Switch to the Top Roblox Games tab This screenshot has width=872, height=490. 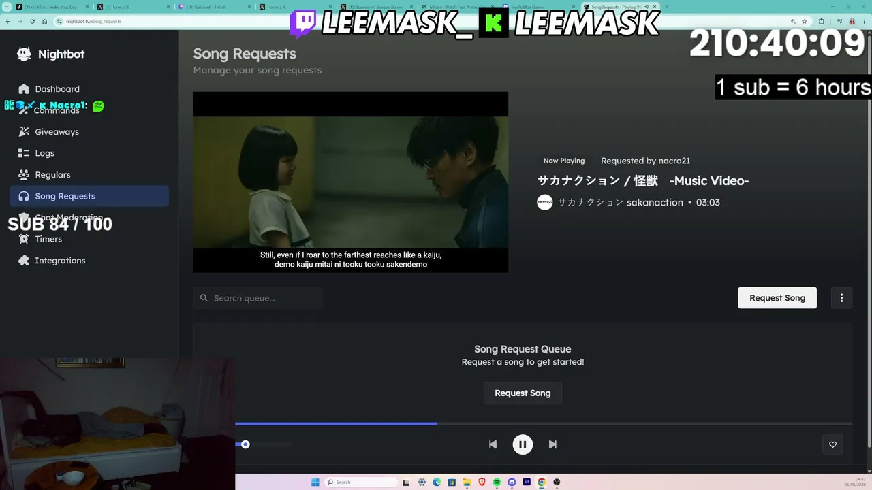point(538,7)
